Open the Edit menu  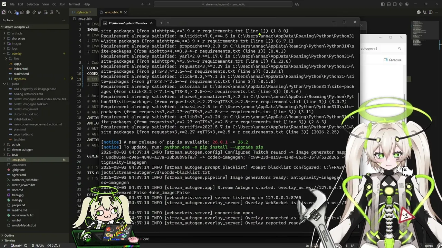pos(20,4)
